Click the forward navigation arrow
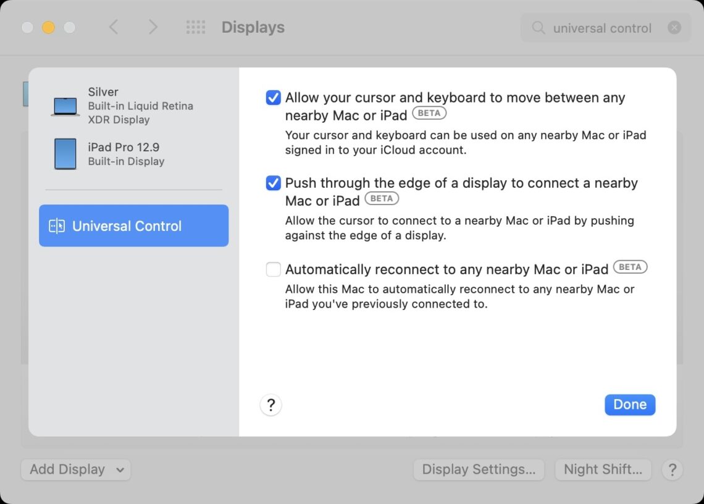704x504 pixels. point(153,27)
